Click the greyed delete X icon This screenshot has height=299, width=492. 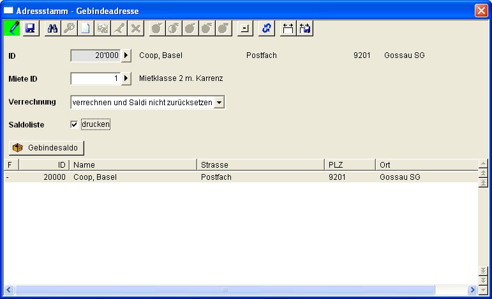tap(135, 29)
